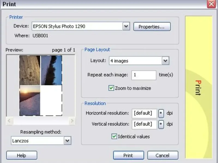Click the Horizontal resolution field
218x163 pixels.
coord(144,113)
